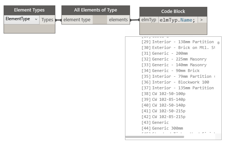
Task: Select item 38 CW 102-50-100p
Action: (x=163, y=94)
